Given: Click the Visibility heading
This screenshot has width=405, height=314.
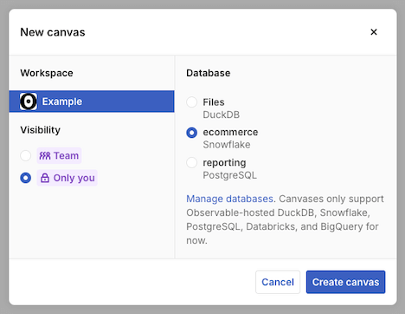Looking at the screenshot, I should (x=41, y=130).
